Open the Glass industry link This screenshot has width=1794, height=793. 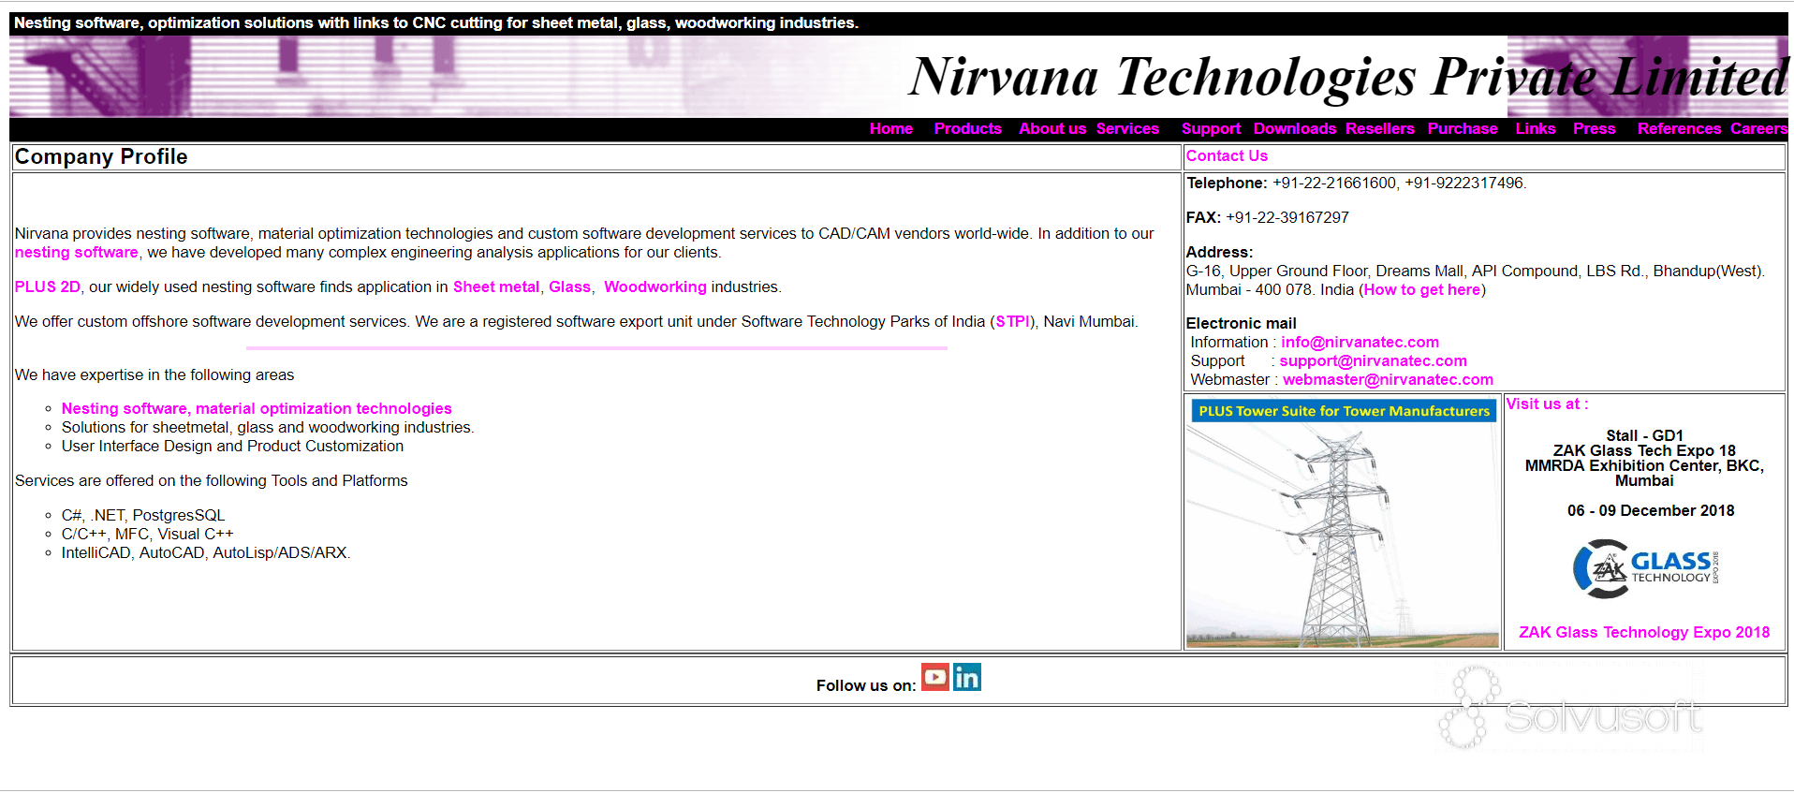569,287
